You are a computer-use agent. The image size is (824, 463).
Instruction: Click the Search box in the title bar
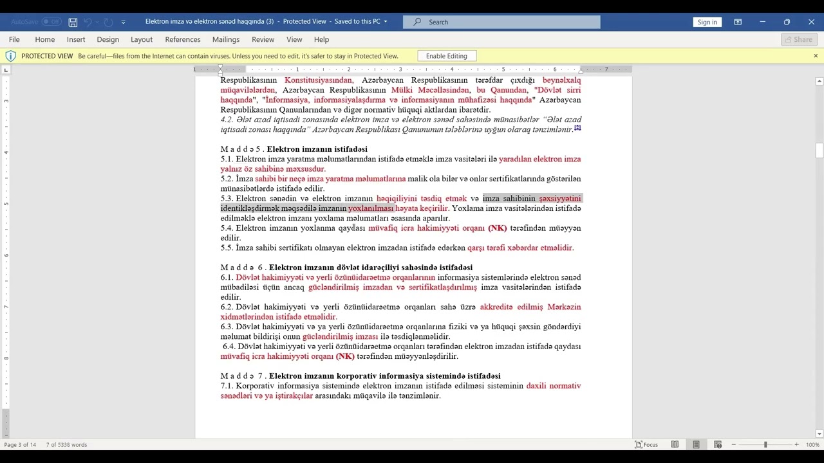[501, 22]
